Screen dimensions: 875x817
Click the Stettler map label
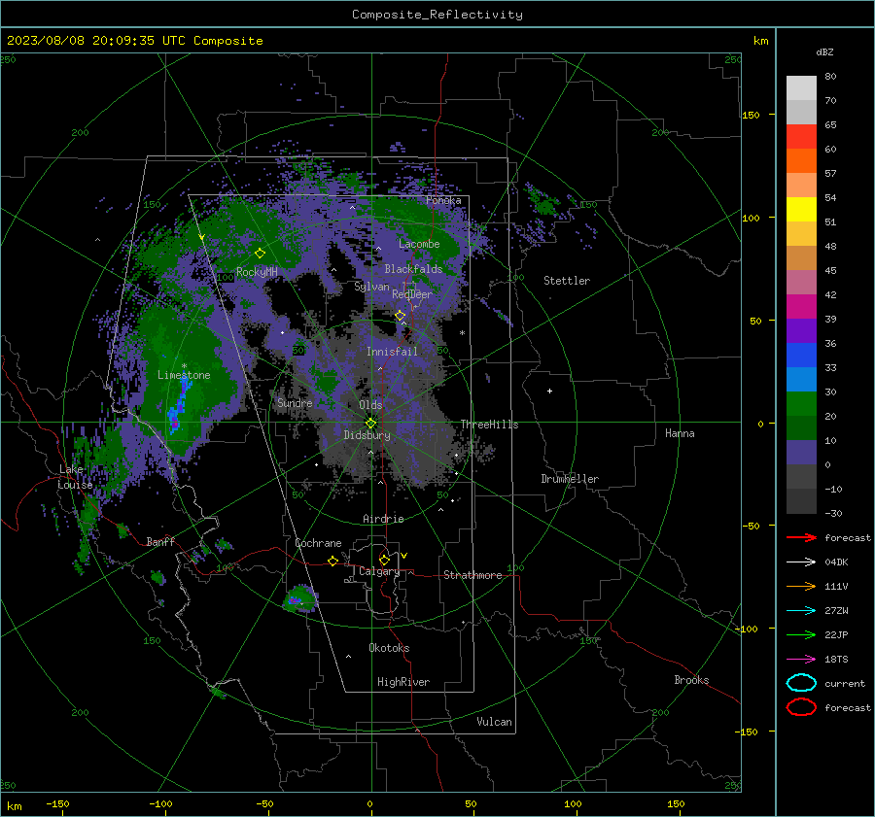[567, 281]
